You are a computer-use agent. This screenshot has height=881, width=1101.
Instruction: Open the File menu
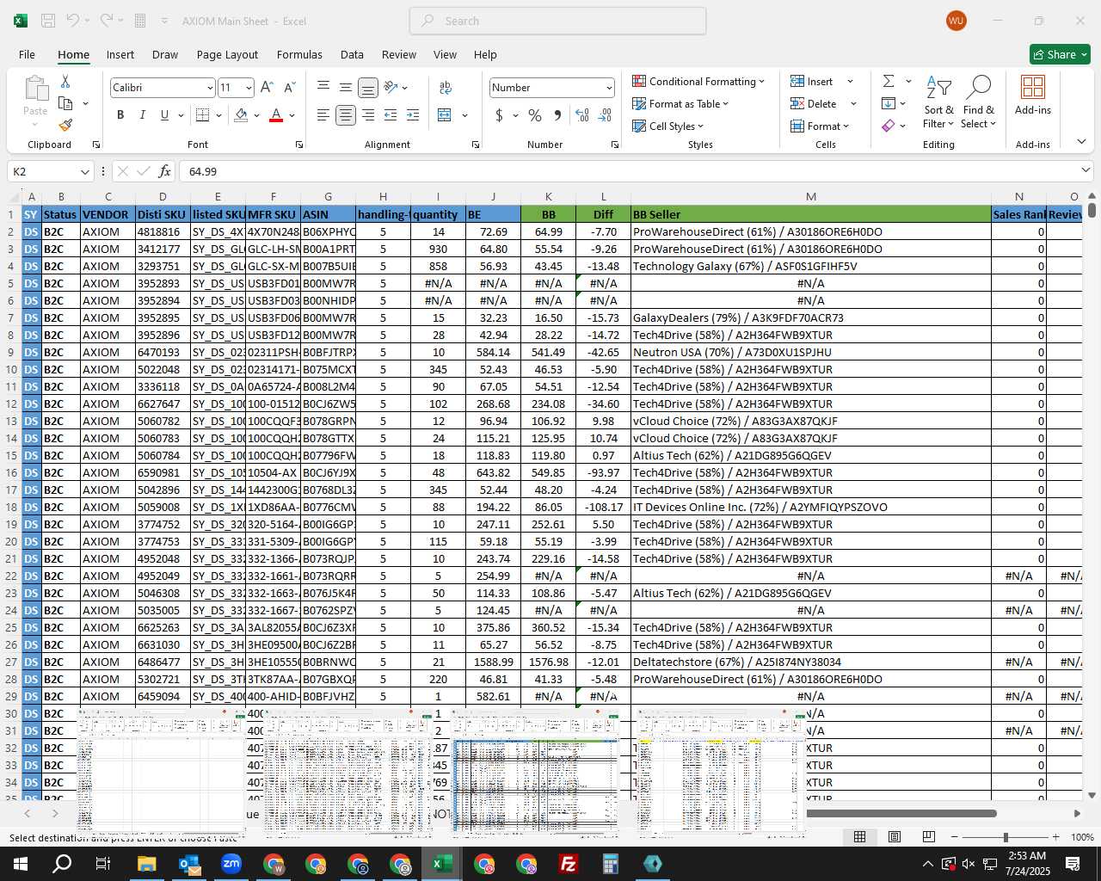(27, 54)
